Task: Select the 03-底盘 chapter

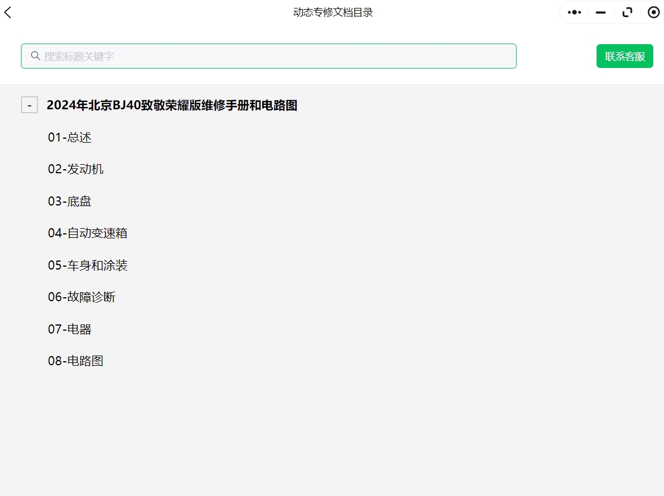Action: point(69,201)
